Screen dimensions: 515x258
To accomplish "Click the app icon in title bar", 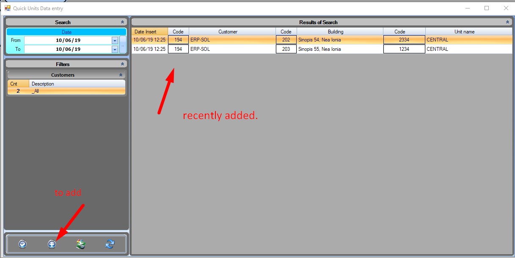I will coord(7,8).
